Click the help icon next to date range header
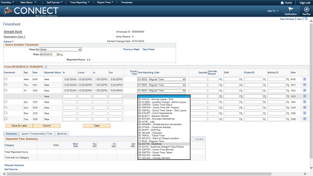Viewport: 313px width, 176px height. (x=46, y=67)
